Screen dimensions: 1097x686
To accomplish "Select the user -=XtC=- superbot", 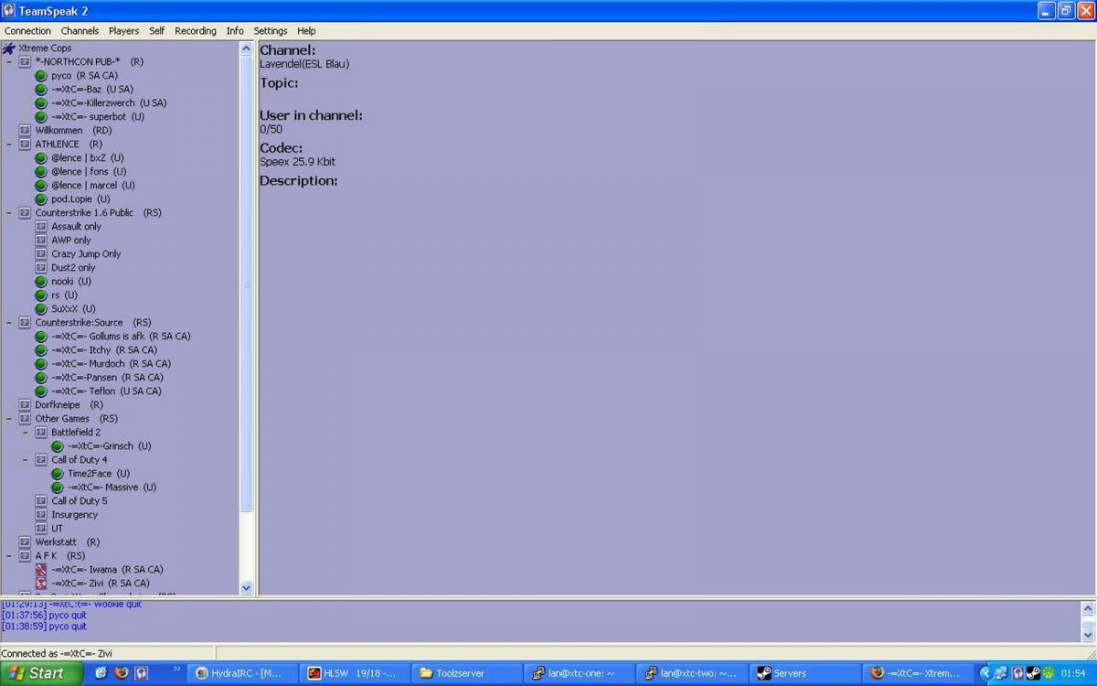I will 98,117.
